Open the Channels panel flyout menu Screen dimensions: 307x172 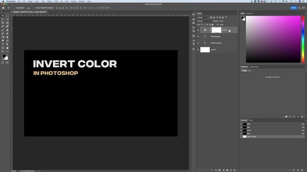[306, 120]
